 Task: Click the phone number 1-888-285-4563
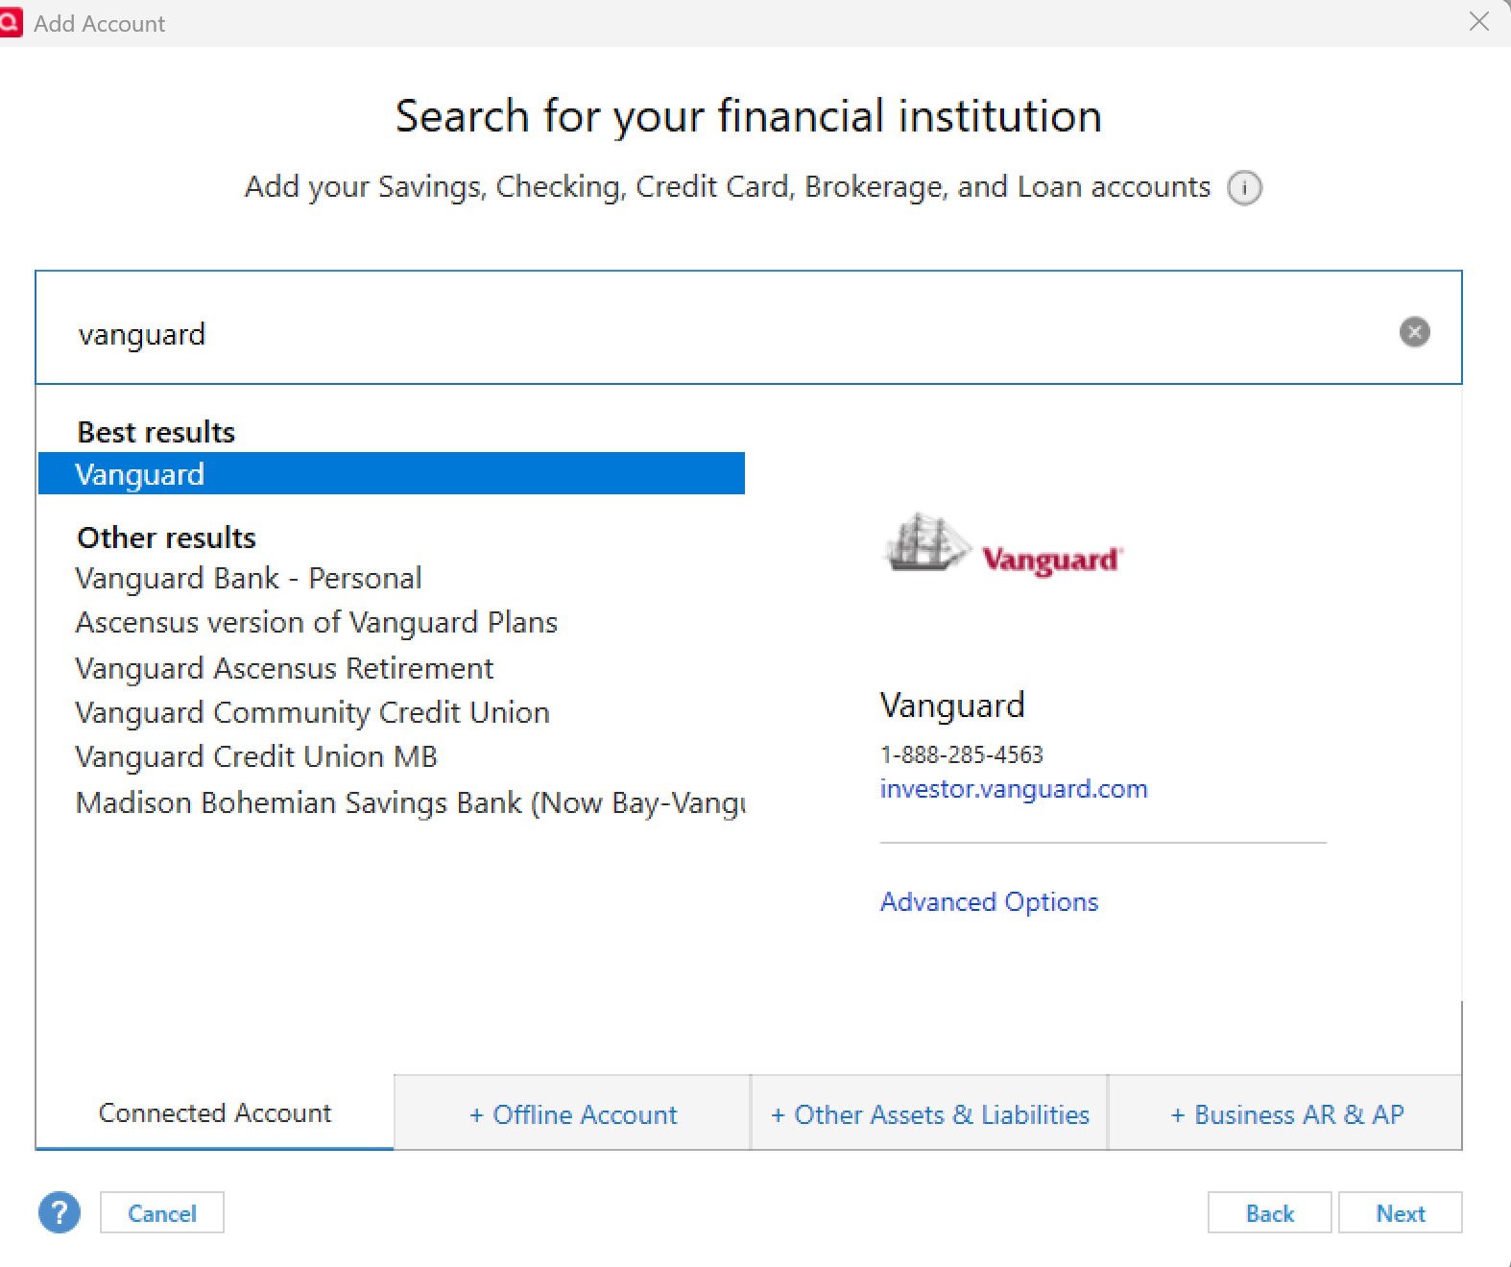962,754
